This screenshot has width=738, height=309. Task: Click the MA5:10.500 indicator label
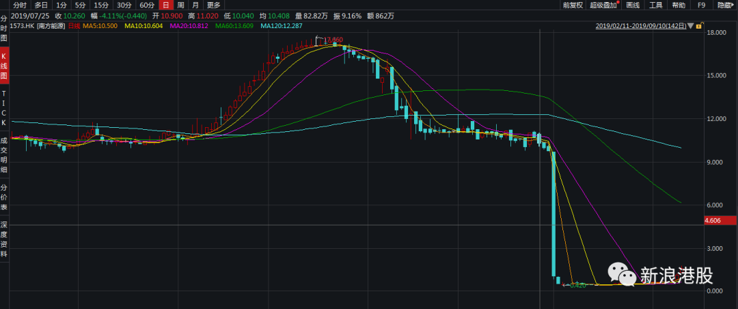100,26
